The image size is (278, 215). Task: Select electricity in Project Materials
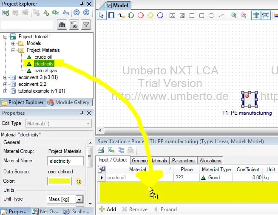[44, 64]
